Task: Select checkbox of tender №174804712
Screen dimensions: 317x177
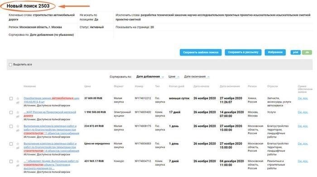Action: (x=11, y=162)
